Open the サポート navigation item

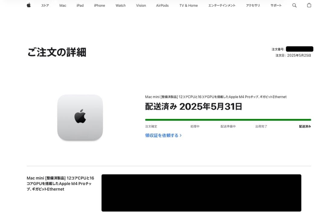pyautogui.click(x=276, y=5)
